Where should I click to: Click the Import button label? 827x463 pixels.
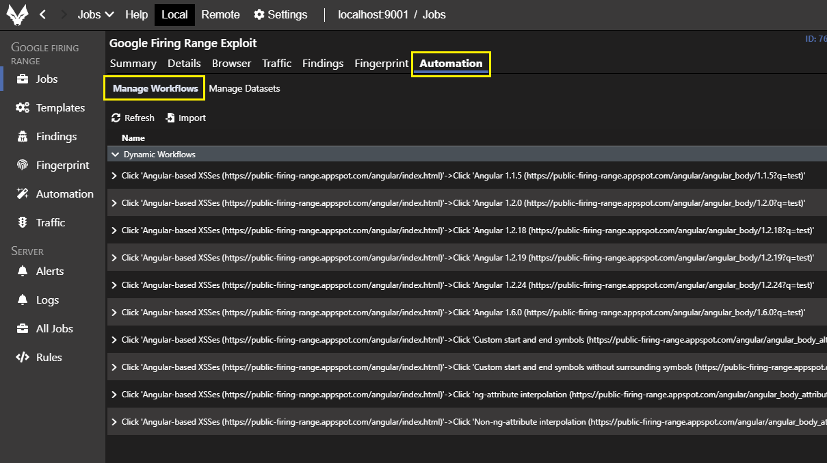point(192,118)
